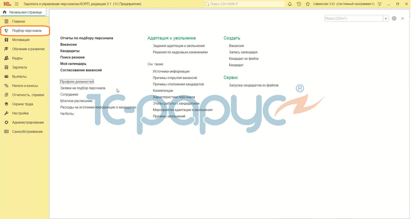Screen dimensions: 411x219
Task: Open Задания адаптации и увольнения
Action: coord(179,46)
